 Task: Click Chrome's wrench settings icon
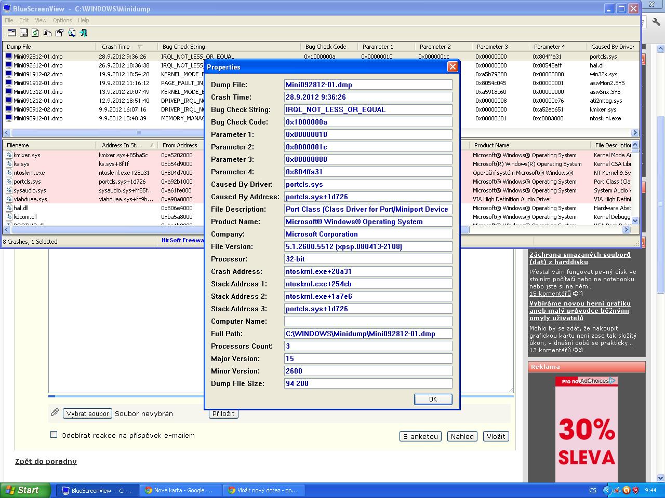click(x=656, y=22)
